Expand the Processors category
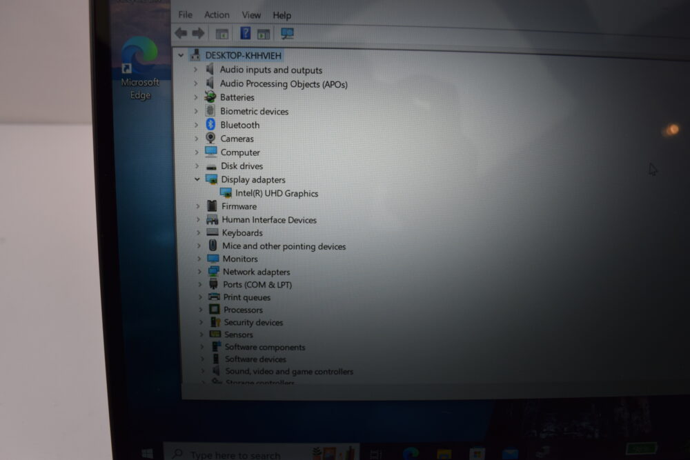 [x=200, y=310]
